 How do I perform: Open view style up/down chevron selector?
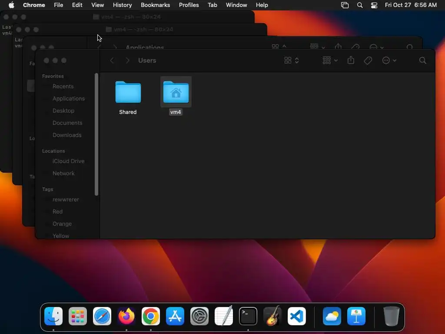296,60
